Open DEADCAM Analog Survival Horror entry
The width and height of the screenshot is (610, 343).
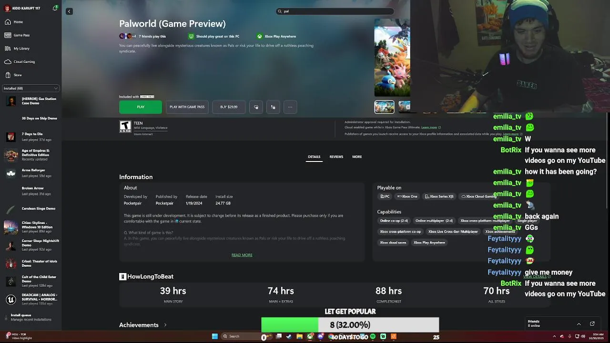point(30,299)
